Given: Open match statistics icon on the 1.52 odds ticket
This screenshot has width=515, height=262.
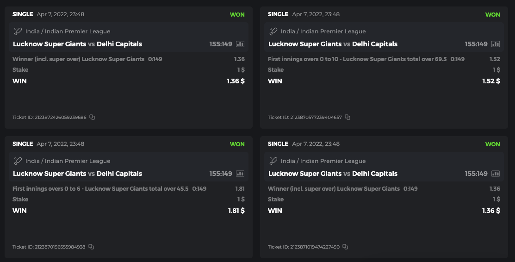Looking at the screenshot, I should (x=496, y=44).
